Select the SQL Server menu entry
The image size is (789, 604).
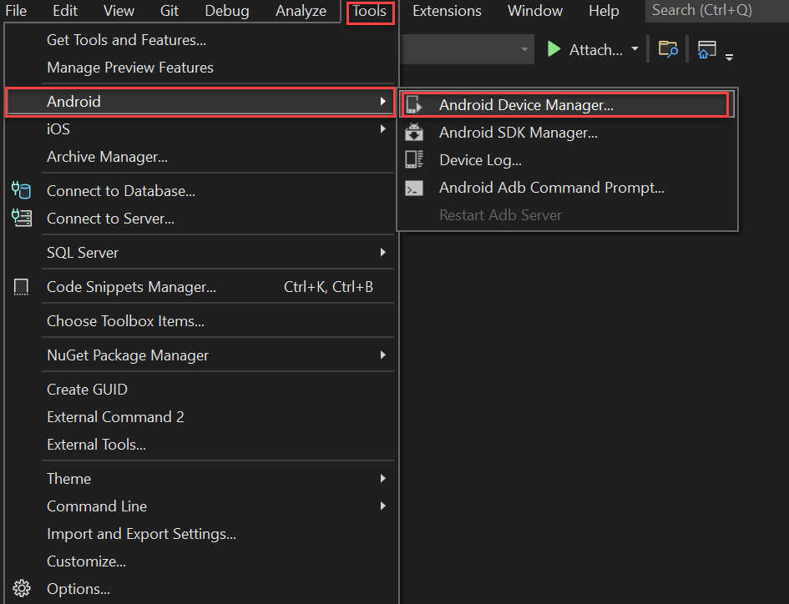200,252
